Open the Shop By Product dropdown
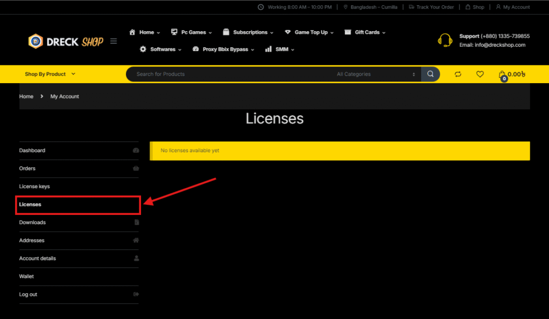The height and width of the screenshot is (319, 549). click(50, 74)
